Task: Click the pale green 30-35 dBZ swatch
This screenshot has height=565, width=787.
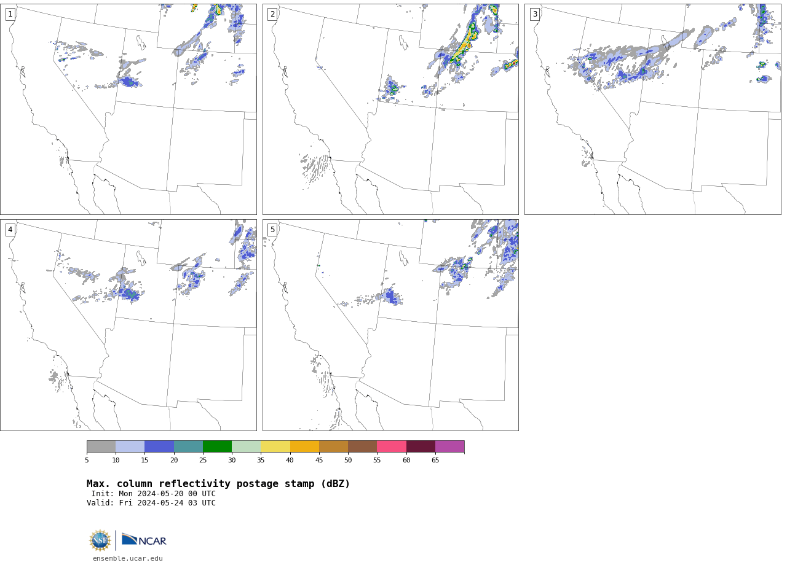Action: click(x=246, y=446)
